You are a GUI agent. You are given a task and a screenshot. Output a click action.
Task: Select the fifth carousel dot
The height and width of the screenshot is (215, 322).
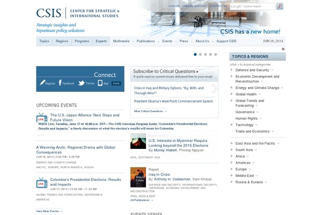point(215,54)
